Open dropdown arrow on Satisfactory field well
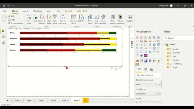This screenshot has height=109, width=194. click(x=157, y=94)
